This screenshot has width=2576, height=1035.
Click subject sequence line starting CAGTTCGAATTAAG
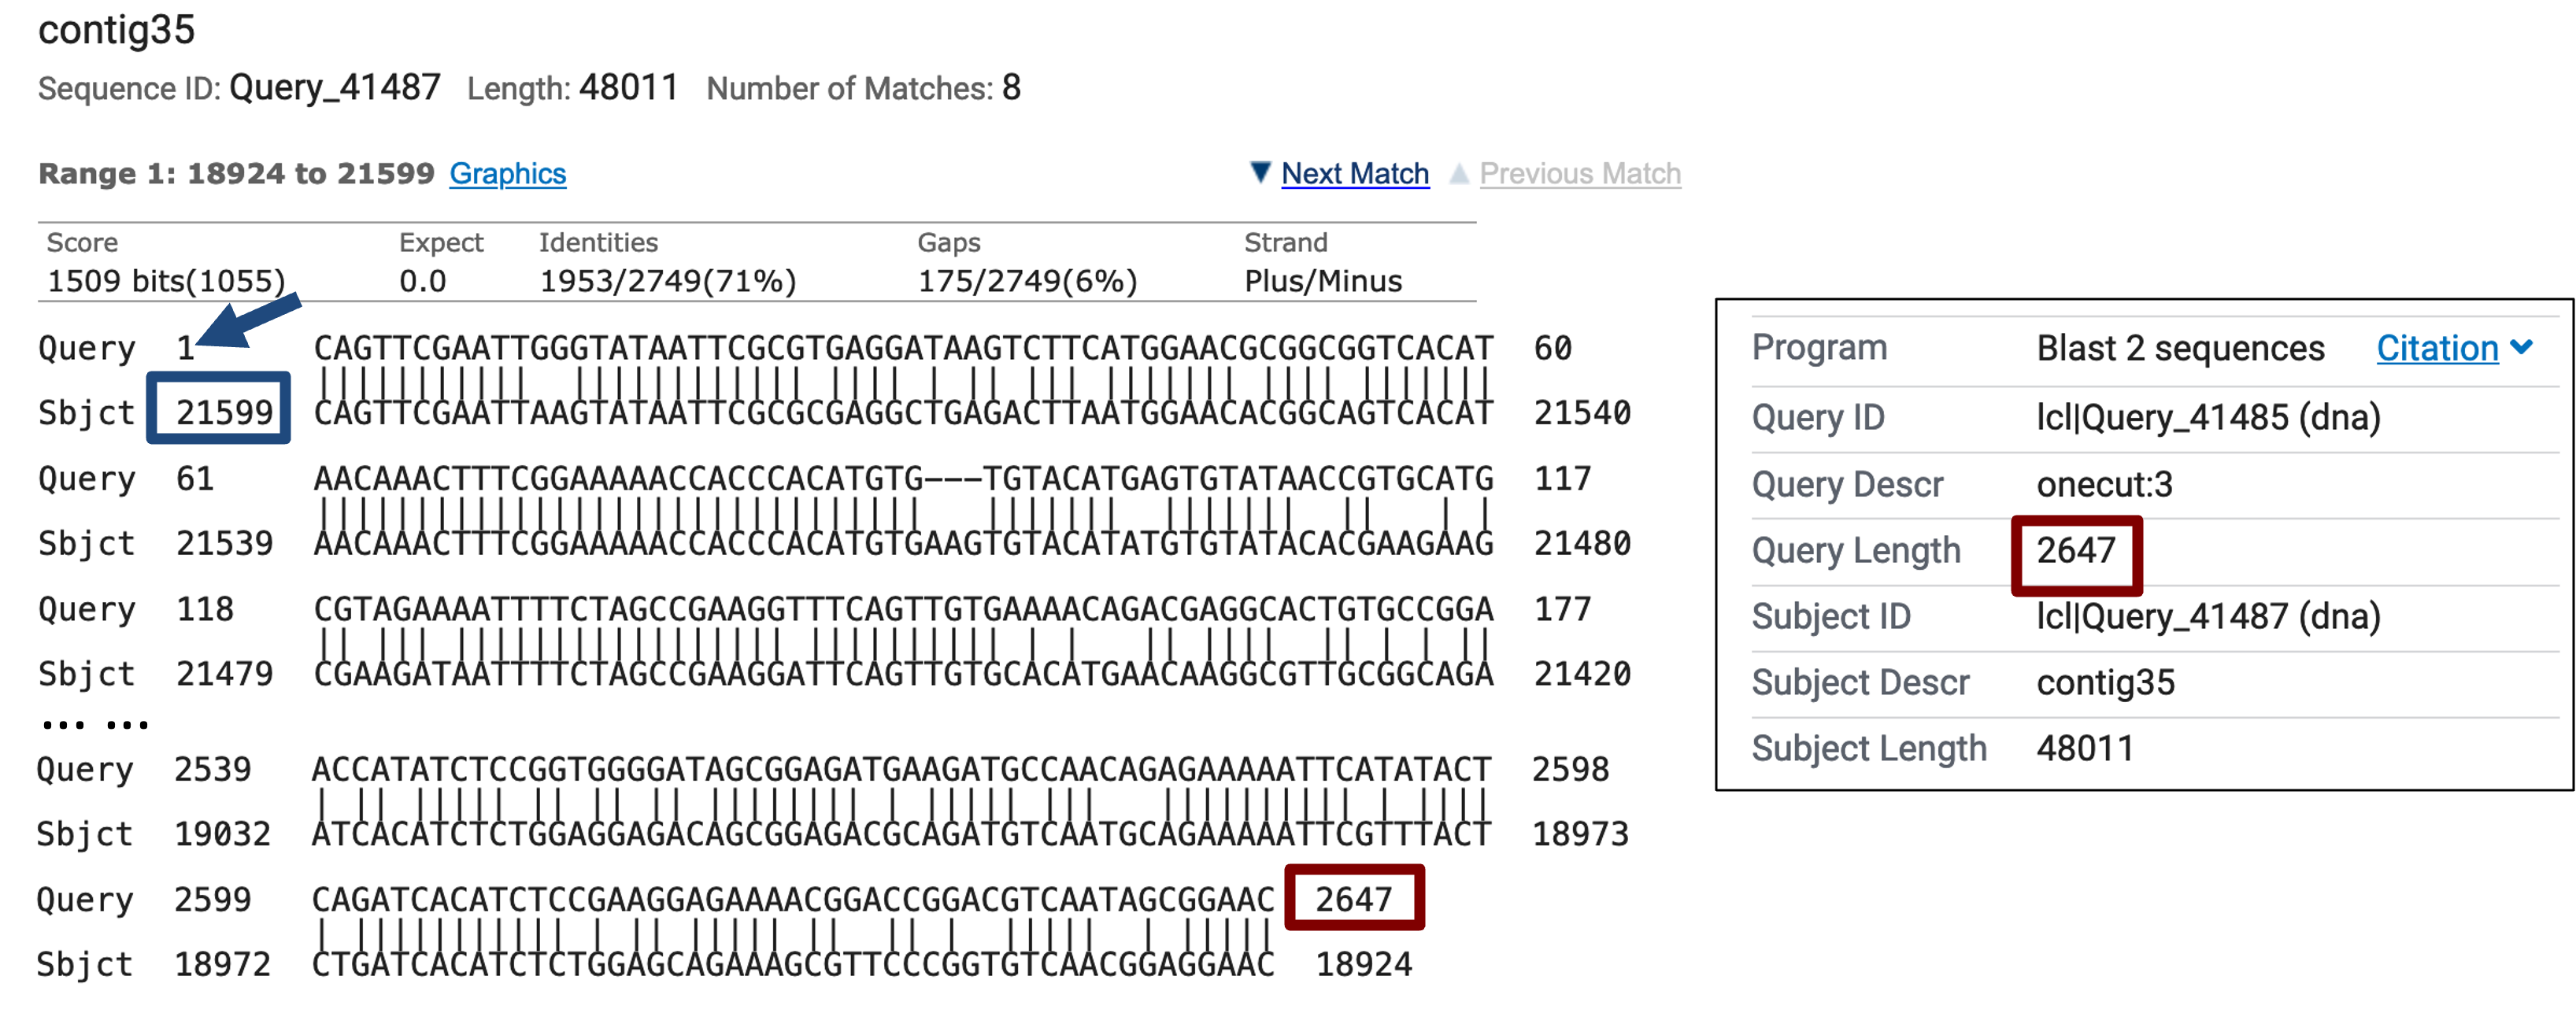point(903,412)
